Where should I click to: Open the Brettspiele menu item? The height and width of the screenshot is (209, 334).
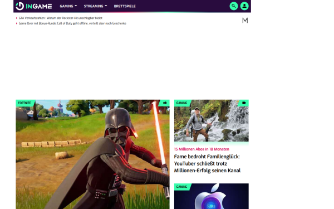click(x=125, y=6)
